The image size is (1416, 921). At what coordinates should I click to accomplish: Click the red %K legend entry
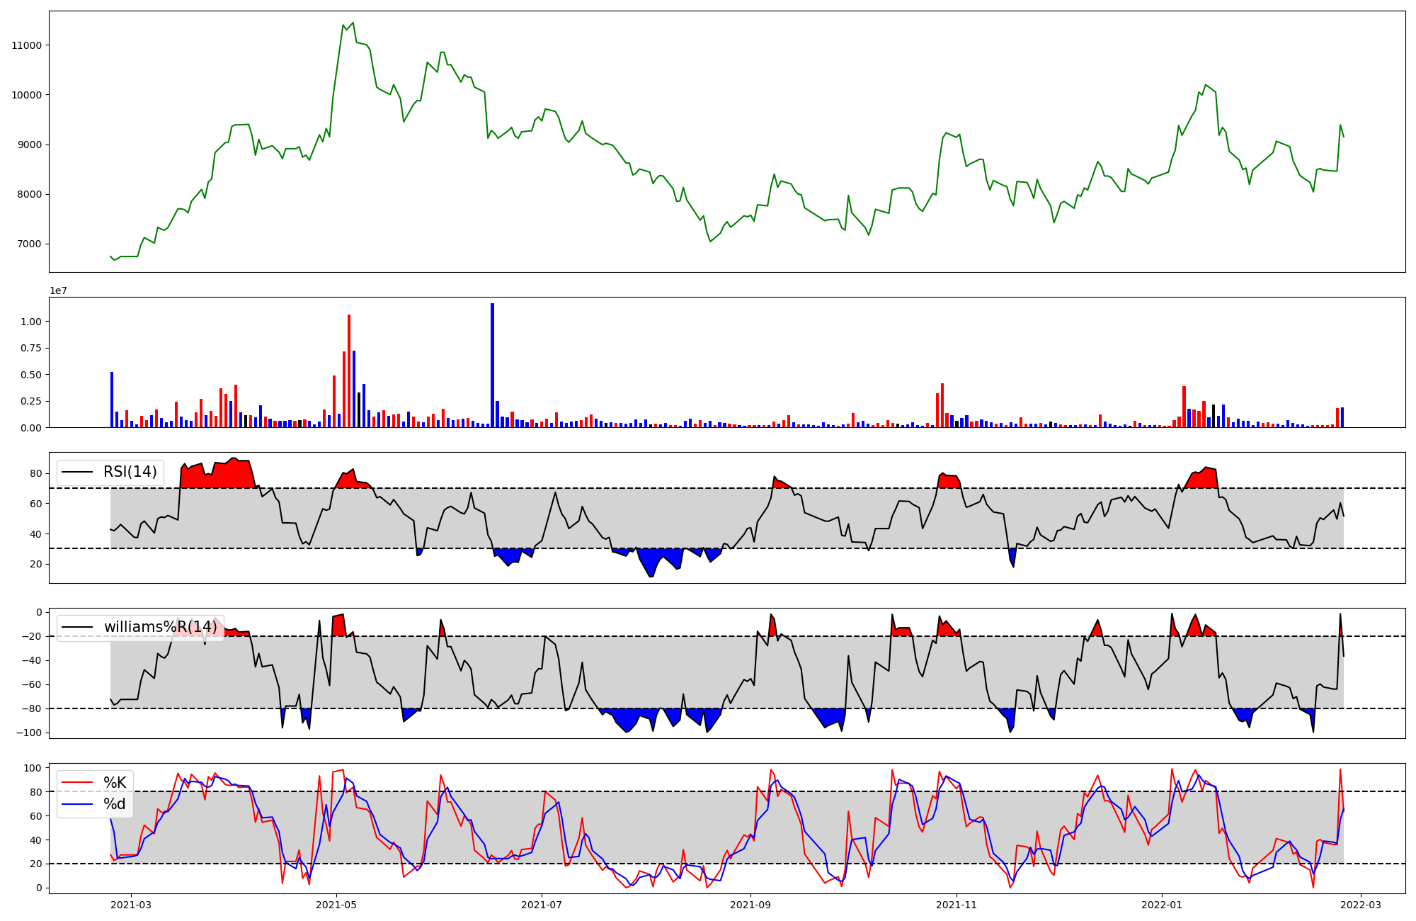coord(115,783)
